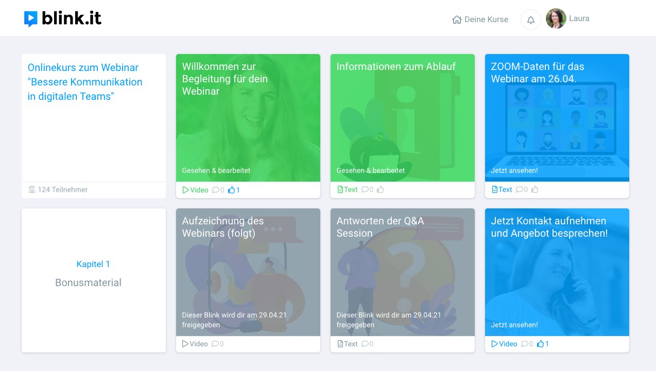This screenshot has height=371, width=656.
Task: Click the Onlinekurs zum Webinar course title
Action: [x=85, y=82]
